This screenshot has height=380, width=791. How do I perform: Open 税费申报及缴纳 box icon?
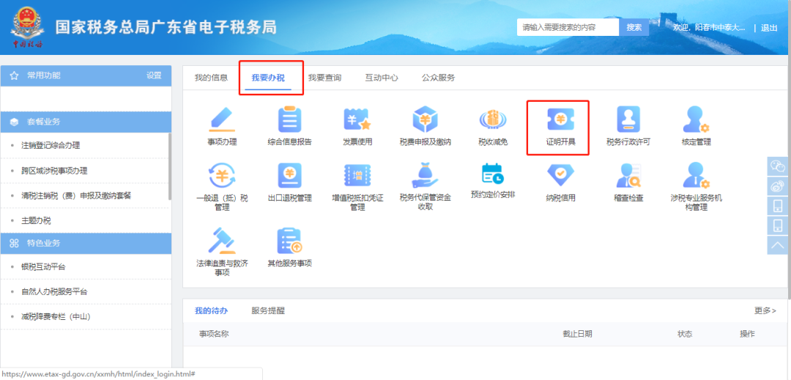tap(426, 119)
